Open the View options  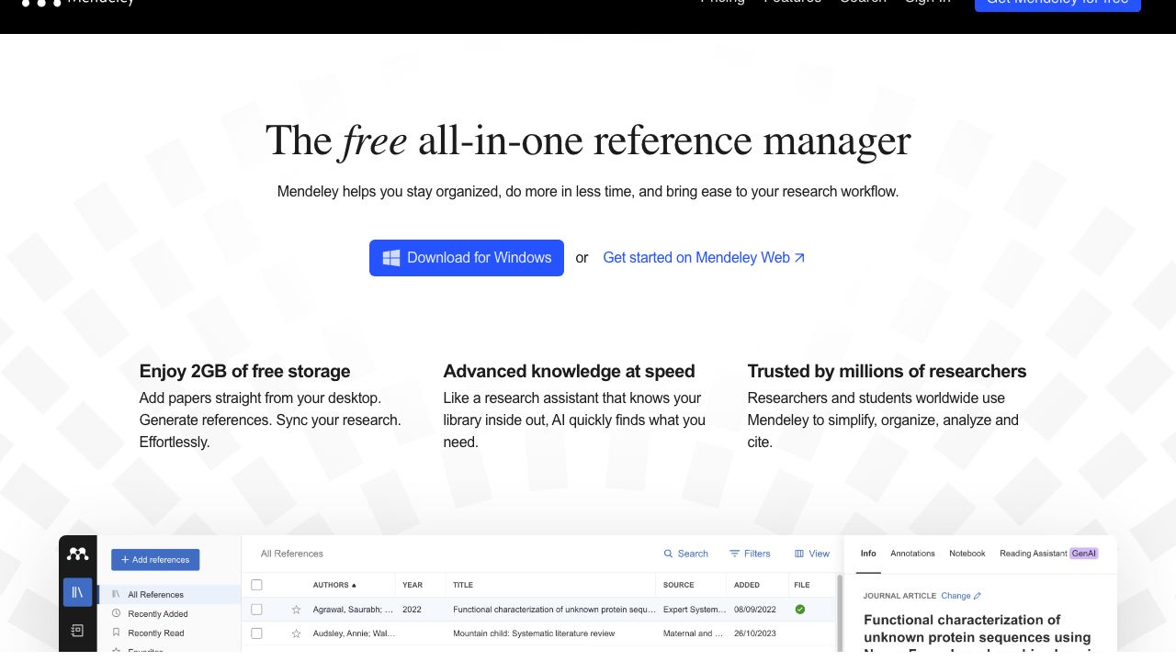[x=812, y=554]
